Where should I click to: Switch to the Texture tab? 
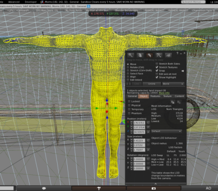[167, 96]
